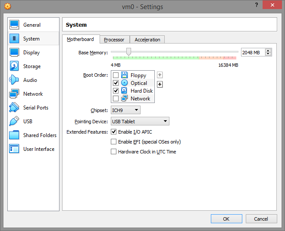
Task: Check Hardware Clock in UTC Time
Action: pos(114,152)
